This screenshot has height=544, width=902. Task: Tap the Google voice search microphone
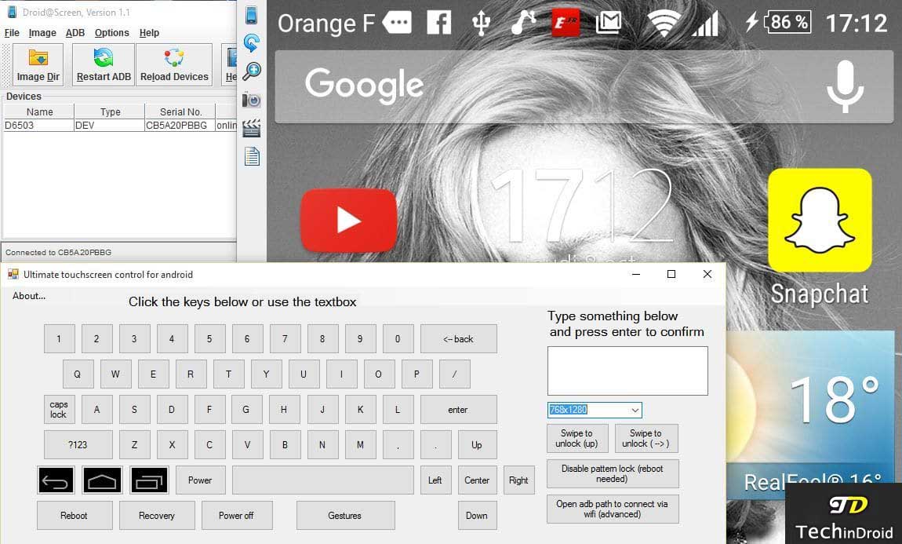(845, 87)
